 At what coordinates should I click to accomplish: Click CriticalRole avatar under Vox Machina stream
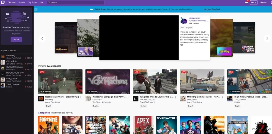(88, 98)
